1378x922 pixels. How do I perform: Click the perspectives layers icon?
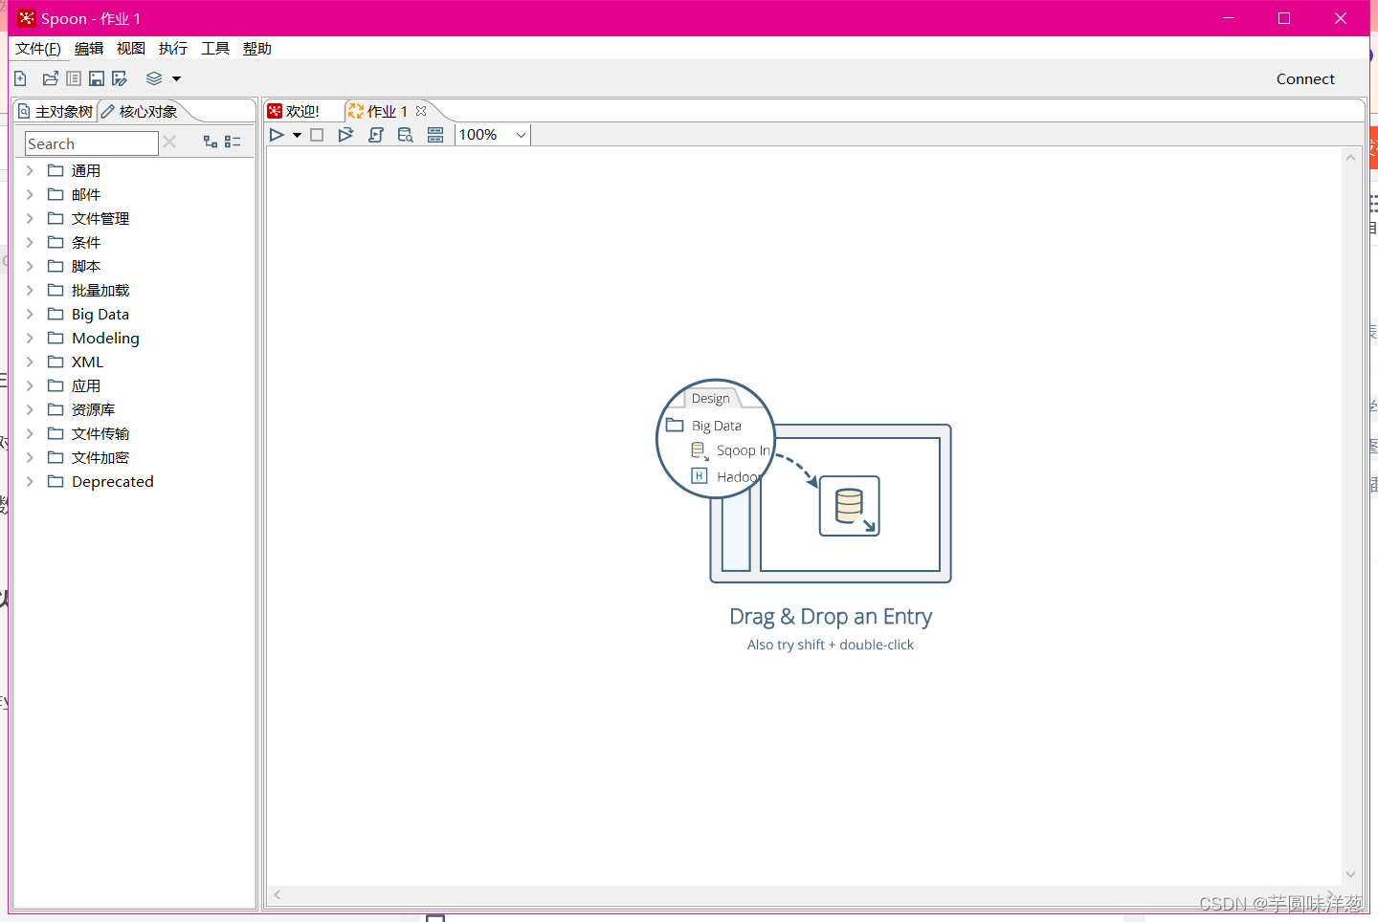click(154, 78)
